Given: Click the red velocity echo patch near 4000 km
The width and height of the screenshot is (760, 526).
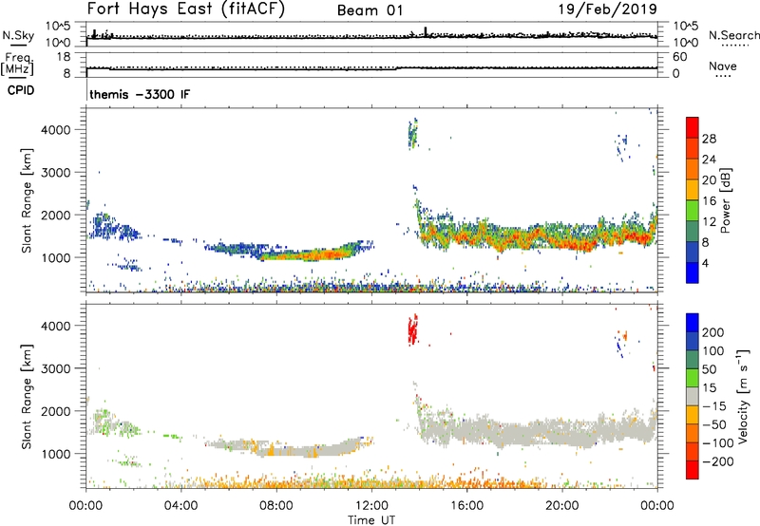Looking at the screenshot, I should point(412,329).
